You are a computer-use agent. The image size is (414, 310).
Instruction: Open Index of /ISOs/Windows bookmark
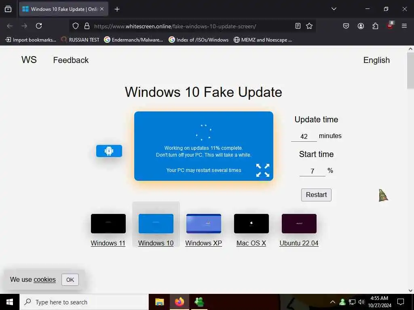pyautogui.click(x=199, y=40)
